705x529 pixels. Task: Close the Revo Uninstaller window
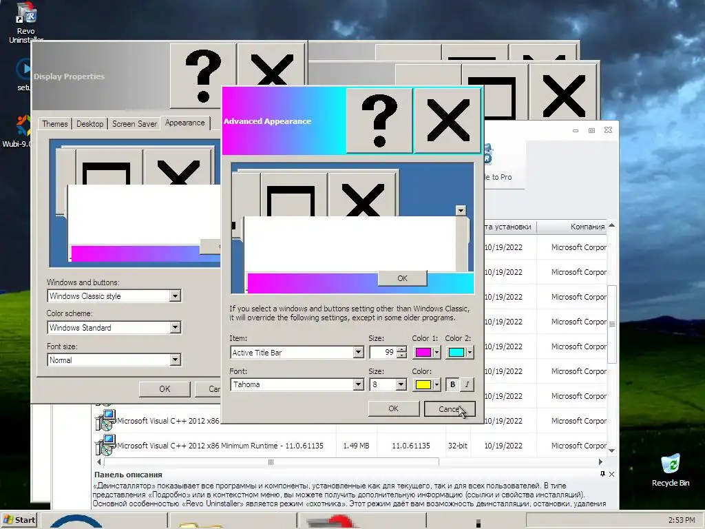click(609, 130)
